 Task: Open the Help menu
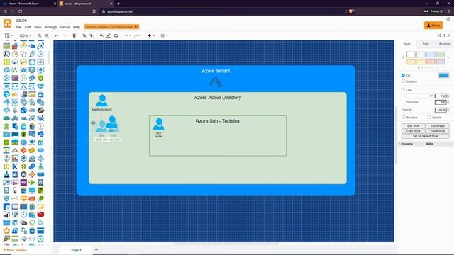point(77,27)
